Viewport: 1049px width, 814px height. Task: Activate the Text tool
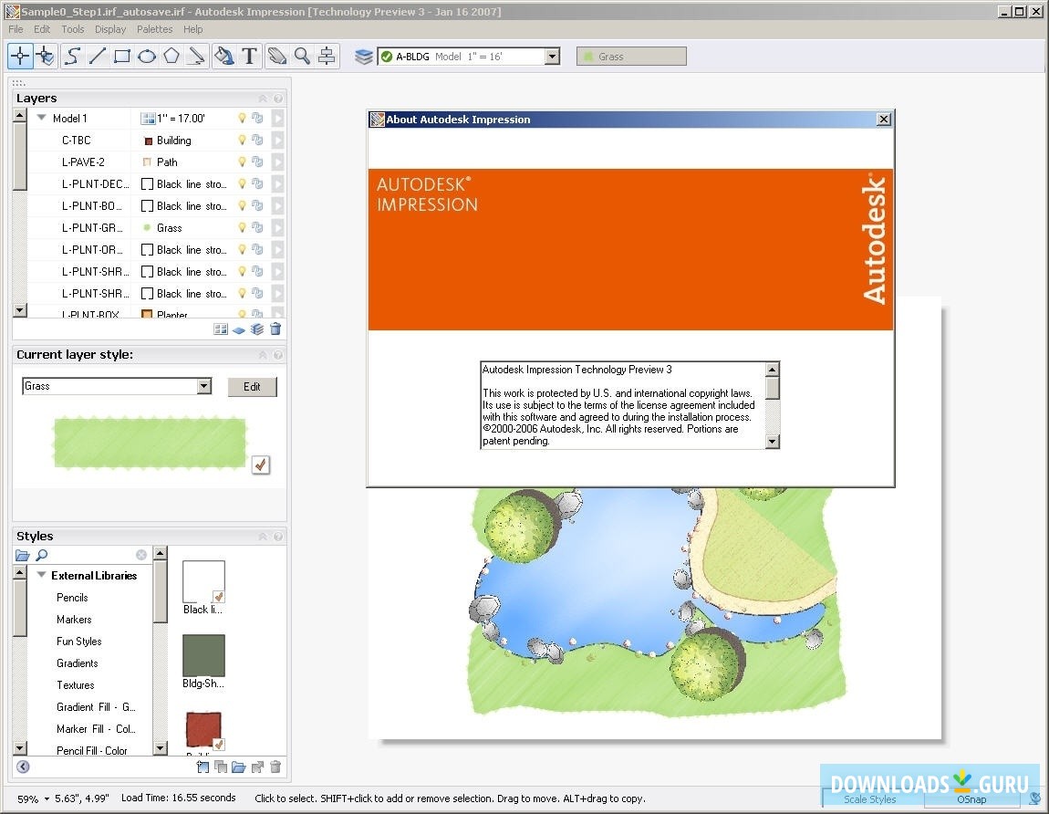(250, 57)
